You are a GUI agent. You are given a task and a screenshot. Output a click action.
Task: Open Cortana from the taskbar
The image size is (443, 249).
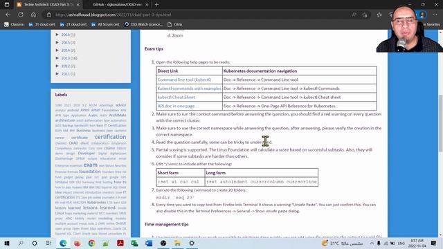point(35,243)
